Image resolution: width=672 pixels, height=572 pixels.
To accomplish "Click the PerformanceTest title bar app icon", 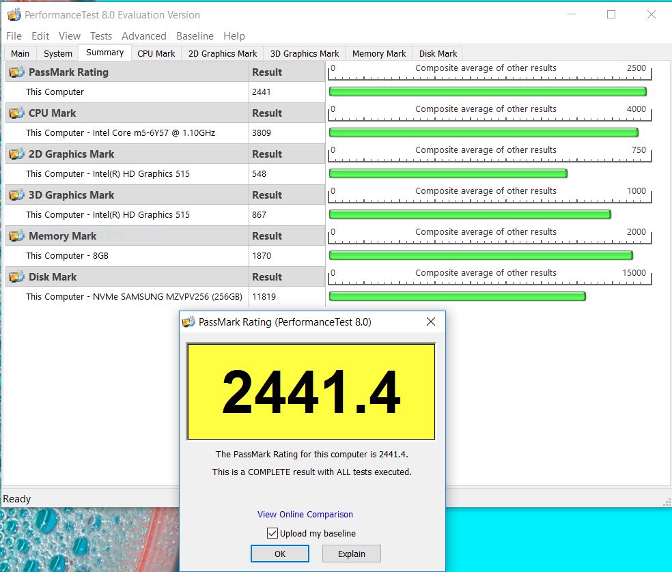I will [x=13, y=14].
